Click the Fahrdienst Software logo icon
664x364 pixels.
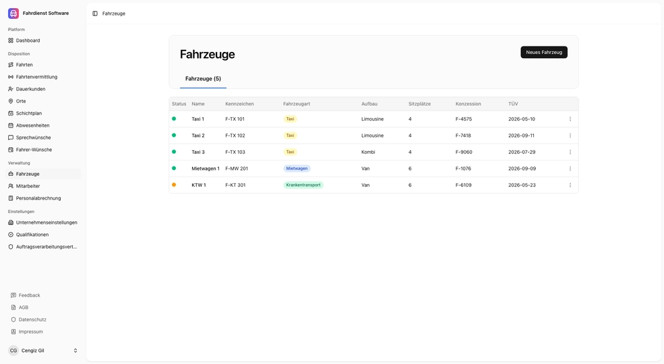[13, 13]
